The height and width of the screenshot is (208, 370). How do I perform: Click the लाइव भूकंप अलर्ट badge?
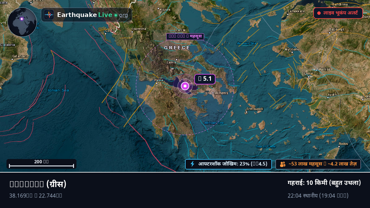[x=338, y=13]
